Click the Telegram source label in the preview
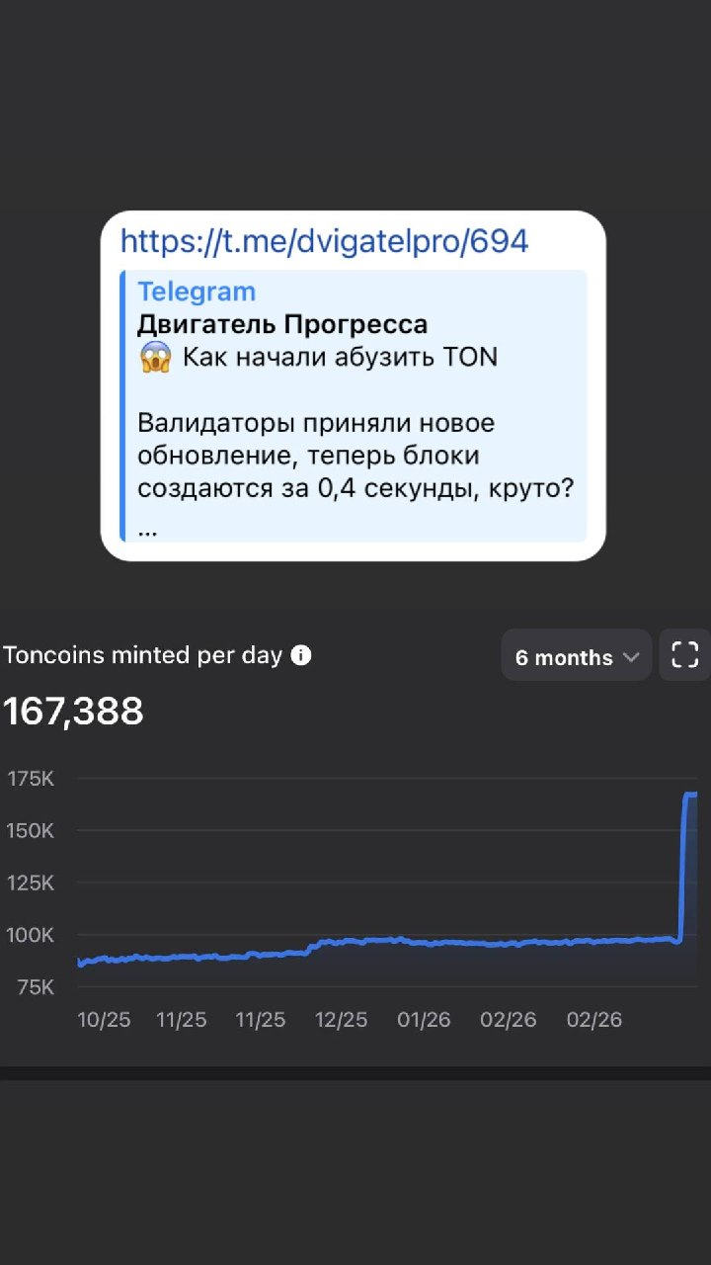711x1265 pixels. tap(197, 292)
